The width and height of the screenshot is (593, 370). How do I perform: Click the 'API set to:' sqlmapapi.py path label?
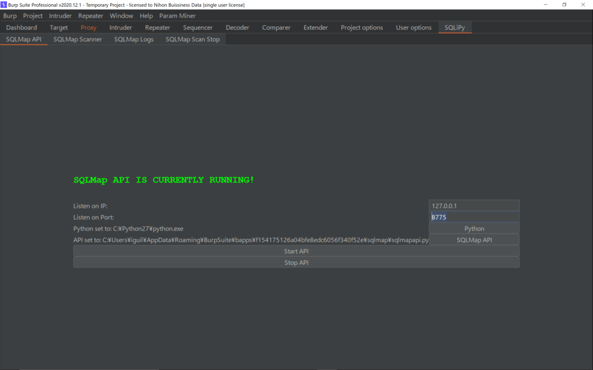[x=251, y=240]
